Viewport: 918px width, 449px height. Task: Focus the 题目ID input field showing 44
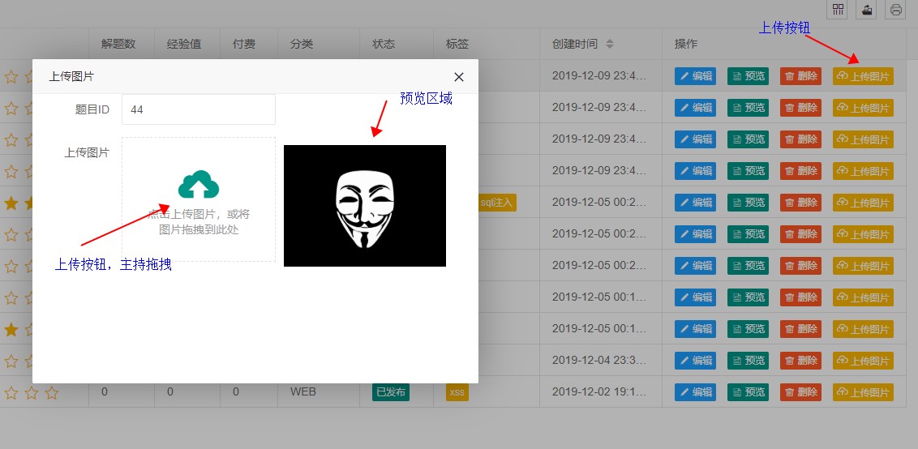click(199, 109)
